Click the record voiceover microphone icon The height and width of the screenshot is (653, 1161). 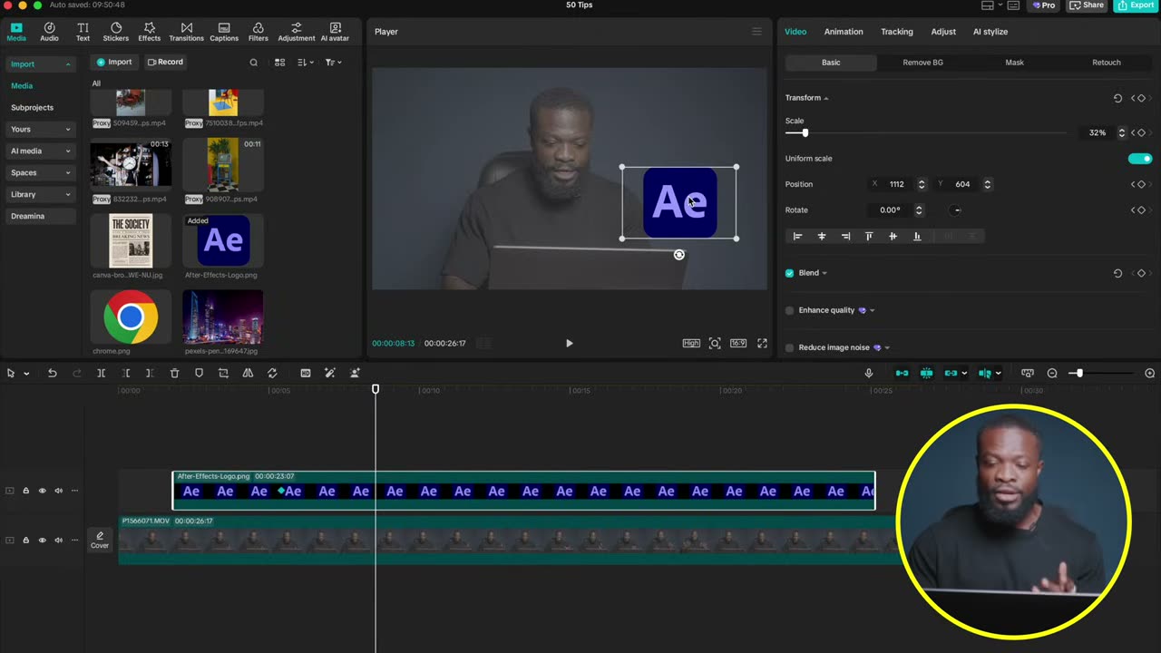point(868,373)
